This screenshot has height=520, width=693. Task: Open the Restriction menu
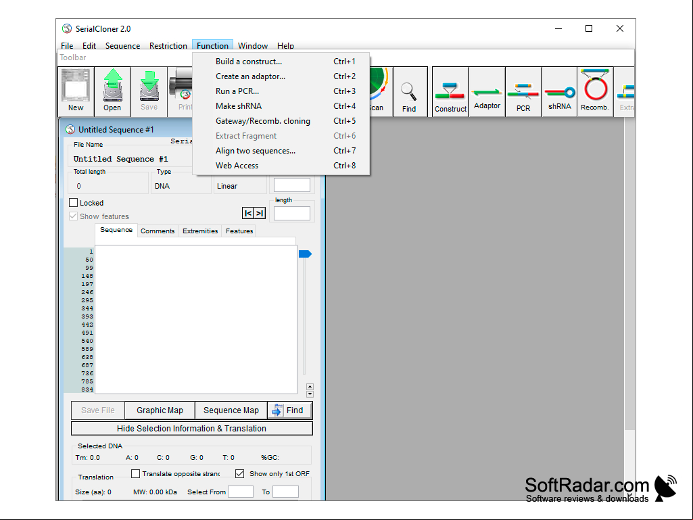coord(168,45)
